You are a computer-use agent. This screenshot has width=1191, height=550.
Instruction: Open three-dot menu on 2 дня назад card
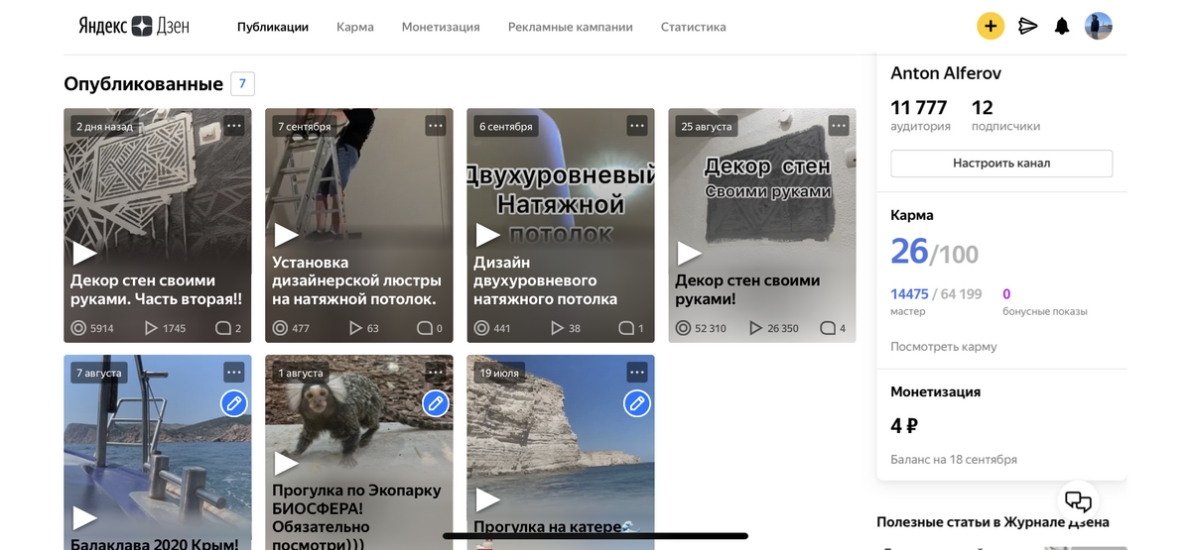click(x=233, y=125)
